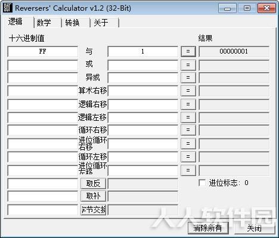Screen dimensions: 279x238
Task: Click the equals button for 异或 row
Action: pos(188,77)
